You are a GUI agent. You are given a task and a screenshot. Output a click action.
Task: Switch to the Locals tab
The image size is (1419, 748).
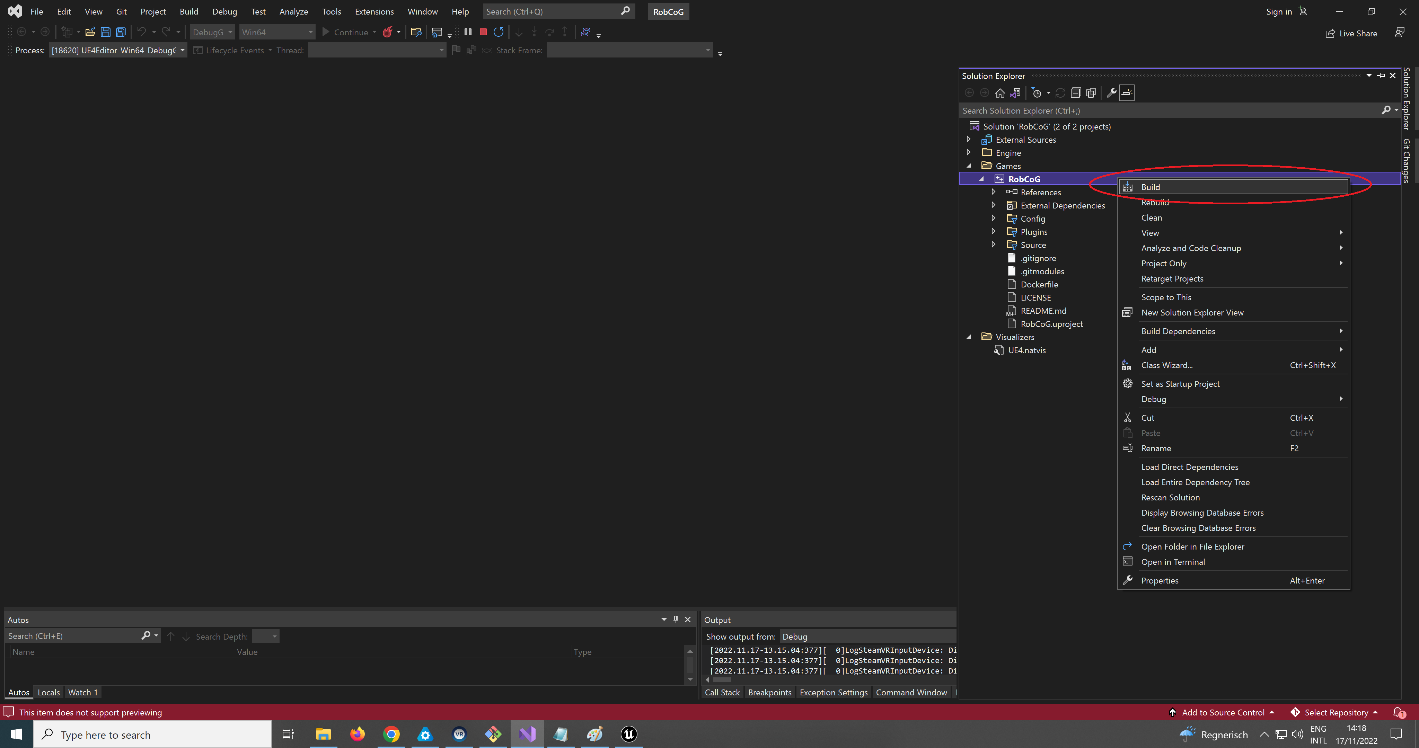(x=49, y=692)
